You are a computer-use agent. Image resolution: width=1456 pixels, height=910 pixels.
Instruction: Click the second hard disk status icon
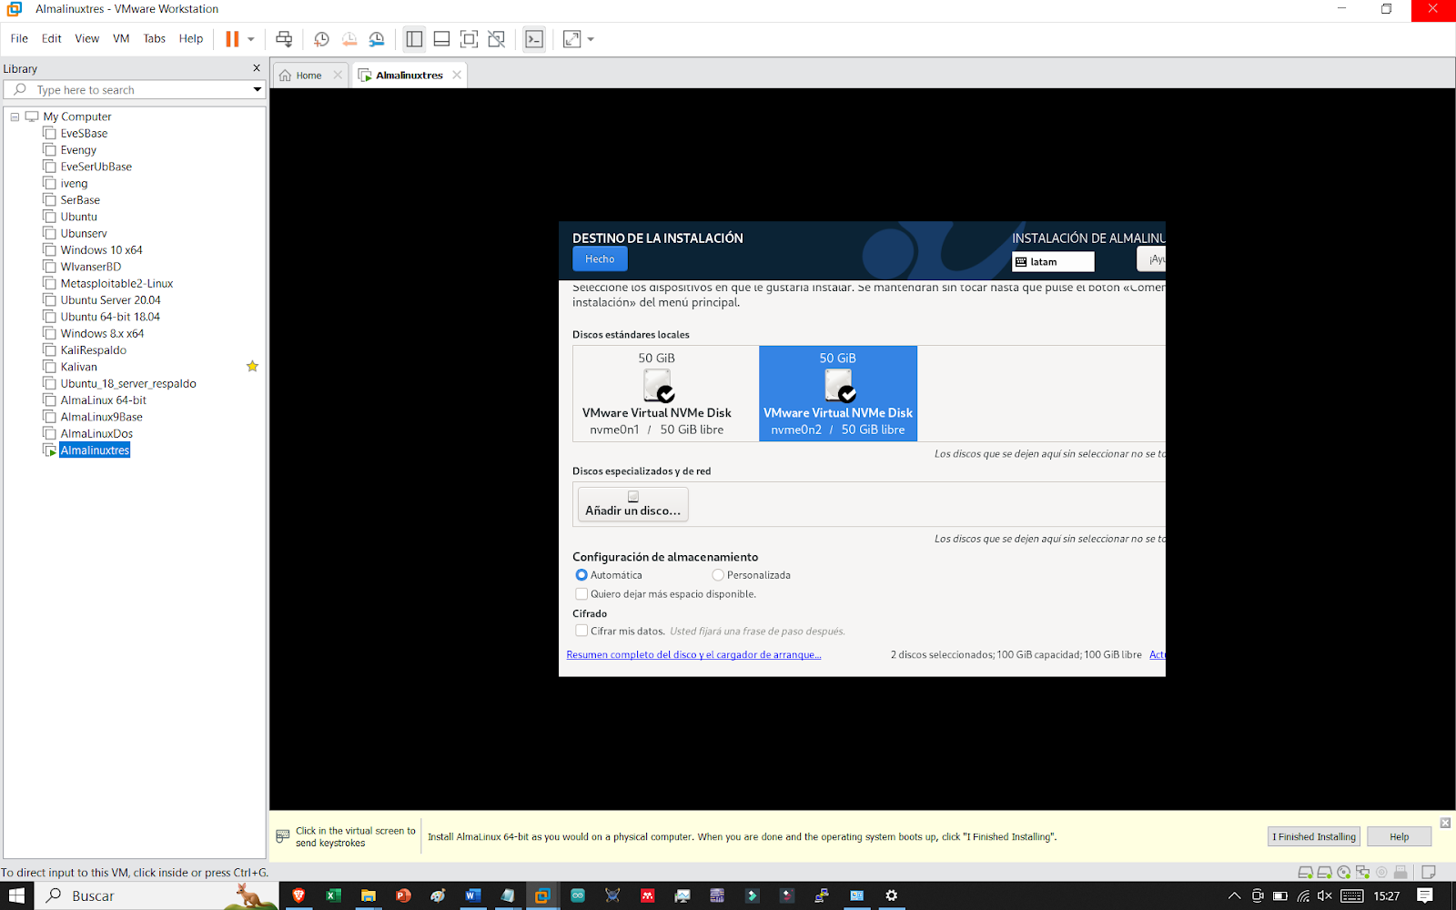pyautogui.click(x=1324, y=872)
